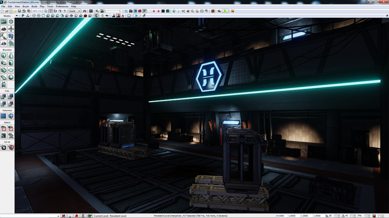
Task: Create a Cylinder builder brush
Action: (11, 63)
